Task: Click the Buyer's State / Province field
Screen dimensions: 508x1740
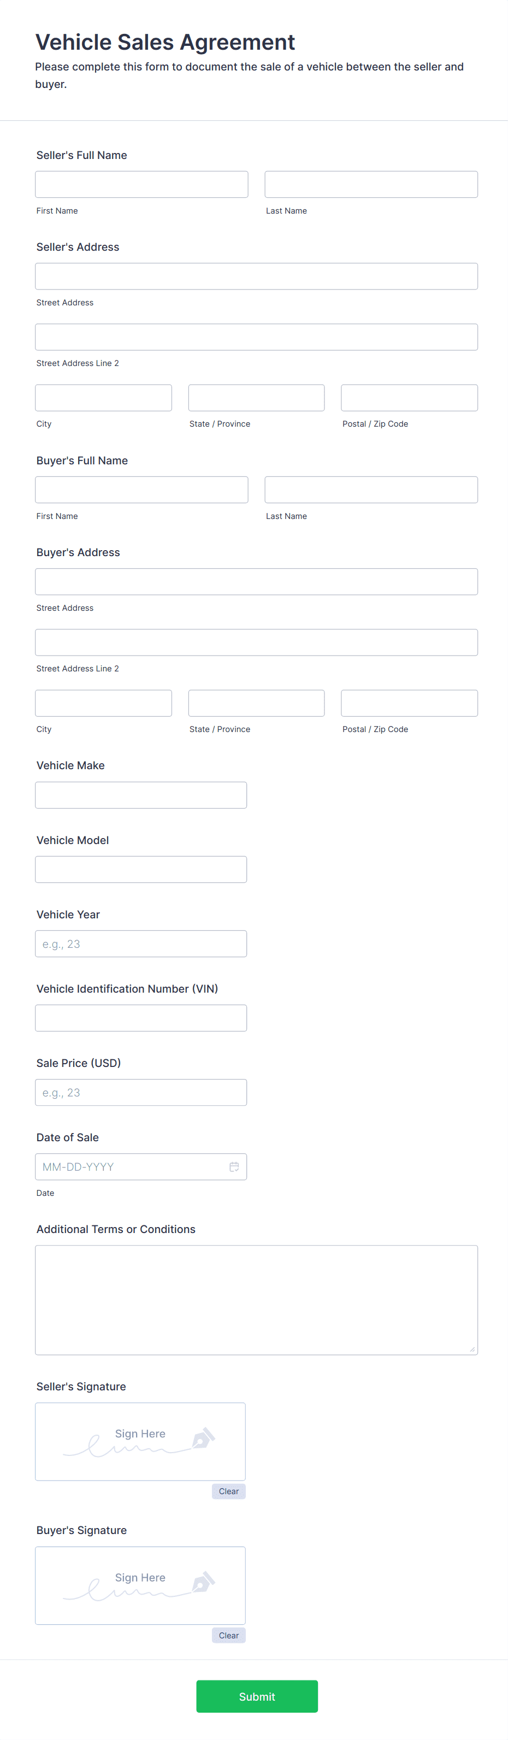Action: pyautogui.click(x=256, y=703)
